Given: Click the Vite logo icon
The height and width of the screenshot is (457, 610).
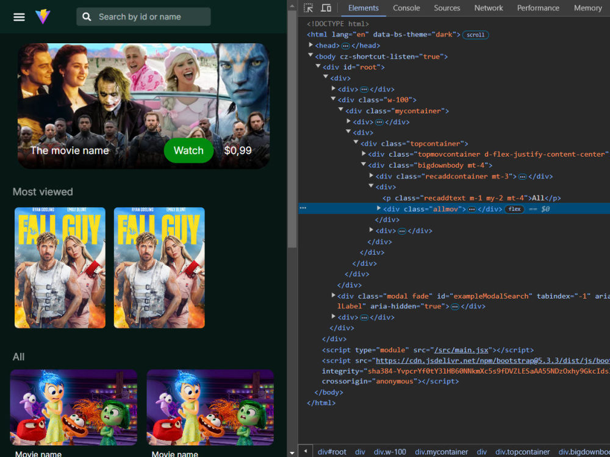Looking at the screenshot, I should (43, 16).
